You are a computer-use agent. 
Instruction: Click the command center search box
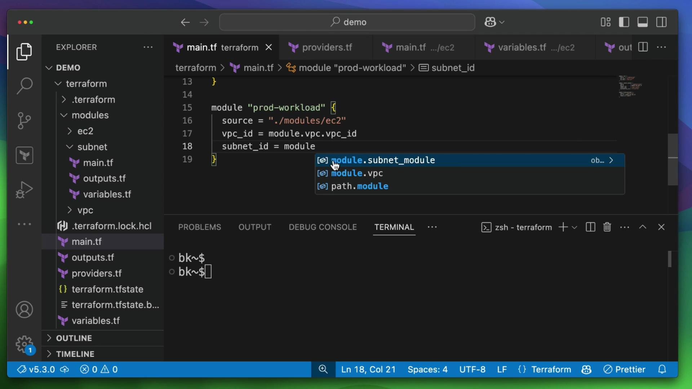click(x=347, y=22)
